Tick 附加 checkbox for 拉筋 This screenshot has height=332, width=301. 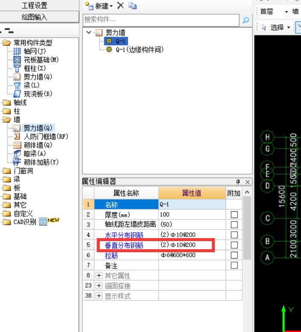tap(234, 255)
